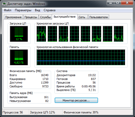Click the eighth CPU core history graph
Viewport: 135px width, 117px height.
tap(119, 34)
